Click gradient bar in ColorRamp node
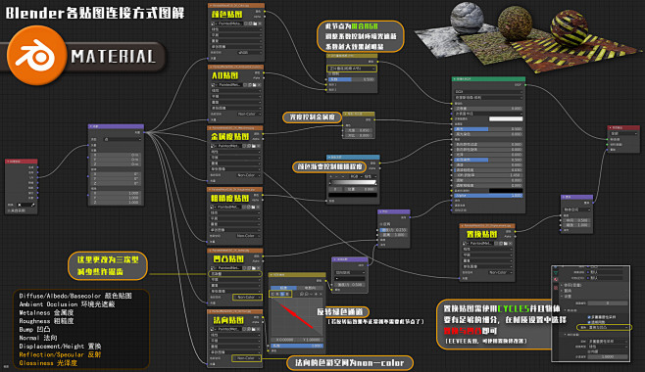645x372 pixels. [x=353, y=182]
